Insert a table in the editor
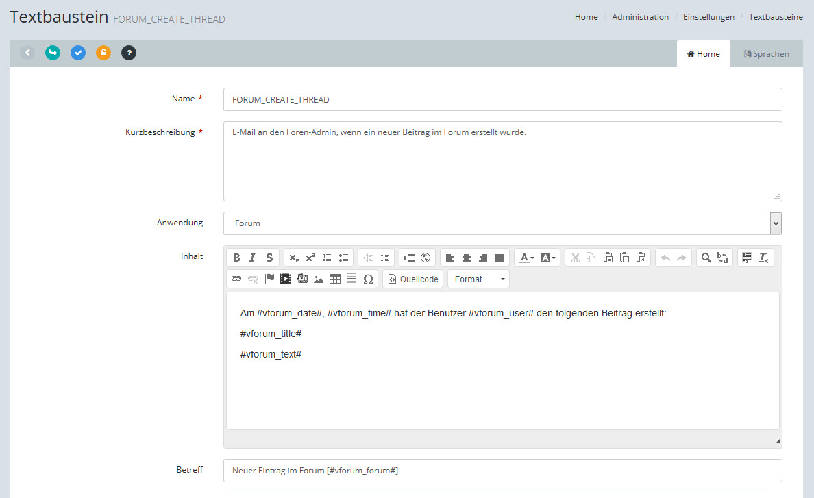This screenshot has width=814, height=498. 335,279
